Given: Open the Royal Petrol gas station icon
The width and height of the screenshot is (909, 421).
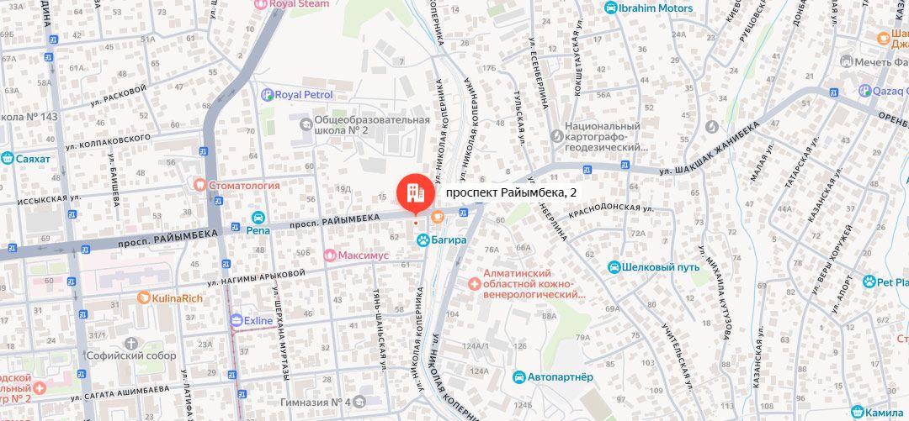Looking at the screenshot, I should [267, 94].
